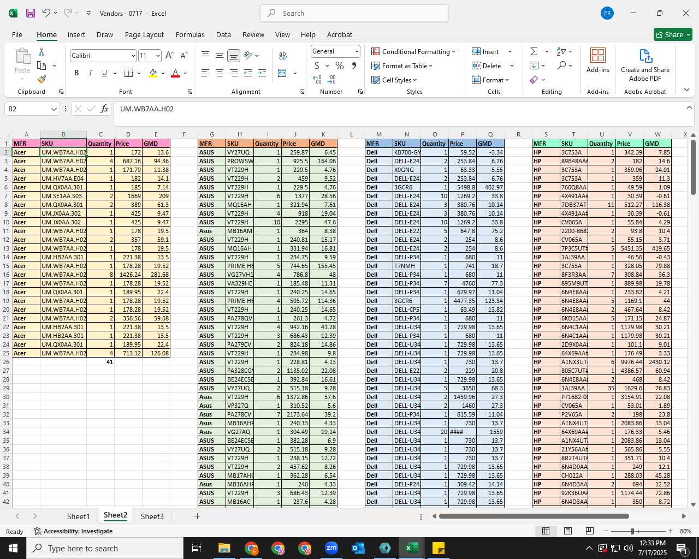This screenshot has height=559, width=699.
Task: Select the Format Painter brush
Action: tap(42, 80)
